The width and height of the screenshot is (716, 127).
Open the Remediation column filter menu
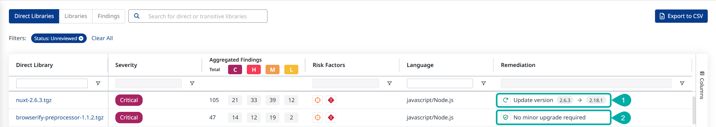pyautogui.click(x=682, y=83)
